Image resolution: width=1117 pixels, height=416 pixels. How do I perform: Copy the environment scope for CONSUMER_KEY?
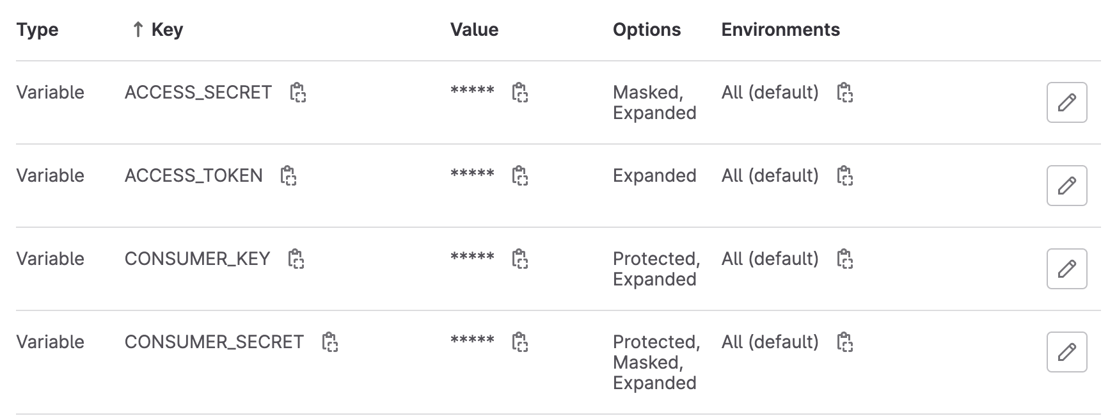pyautogui.click(x=844, y=259)
